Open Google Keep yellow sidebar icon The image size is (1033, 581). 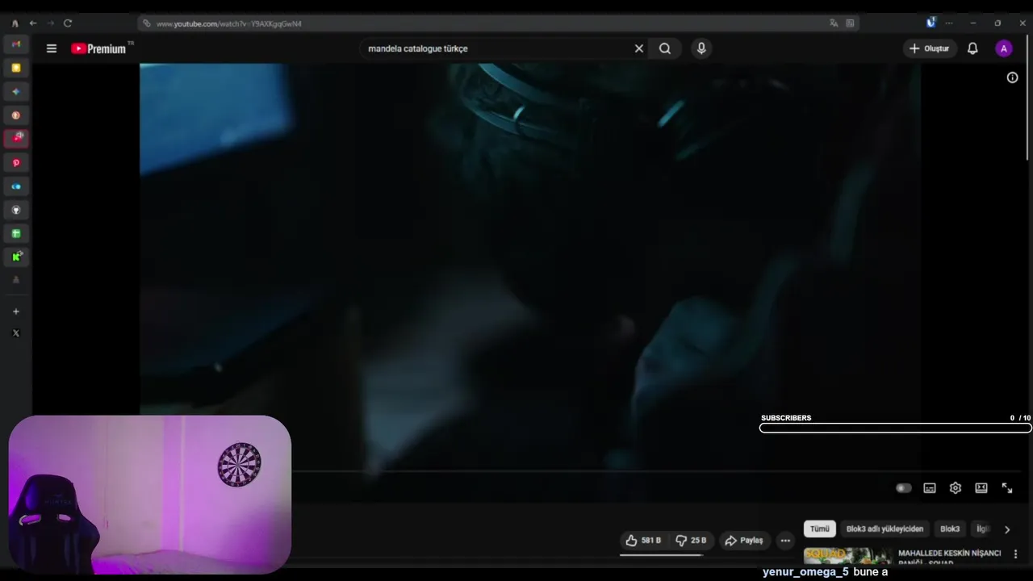(x=15, y=69)
